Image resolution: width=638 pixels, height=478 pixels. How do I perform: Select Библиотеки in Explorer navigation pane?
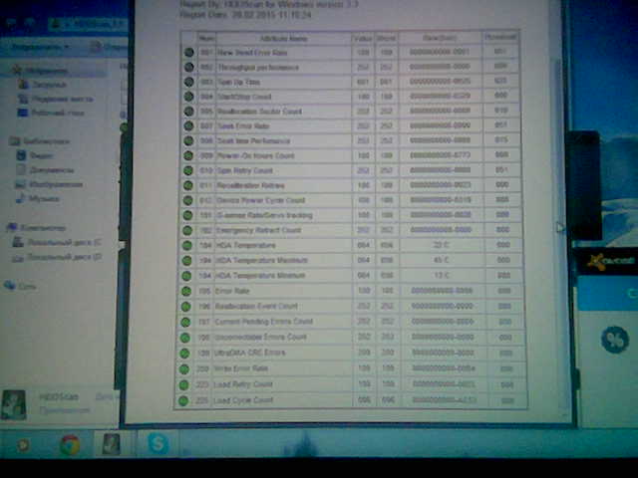40,141
